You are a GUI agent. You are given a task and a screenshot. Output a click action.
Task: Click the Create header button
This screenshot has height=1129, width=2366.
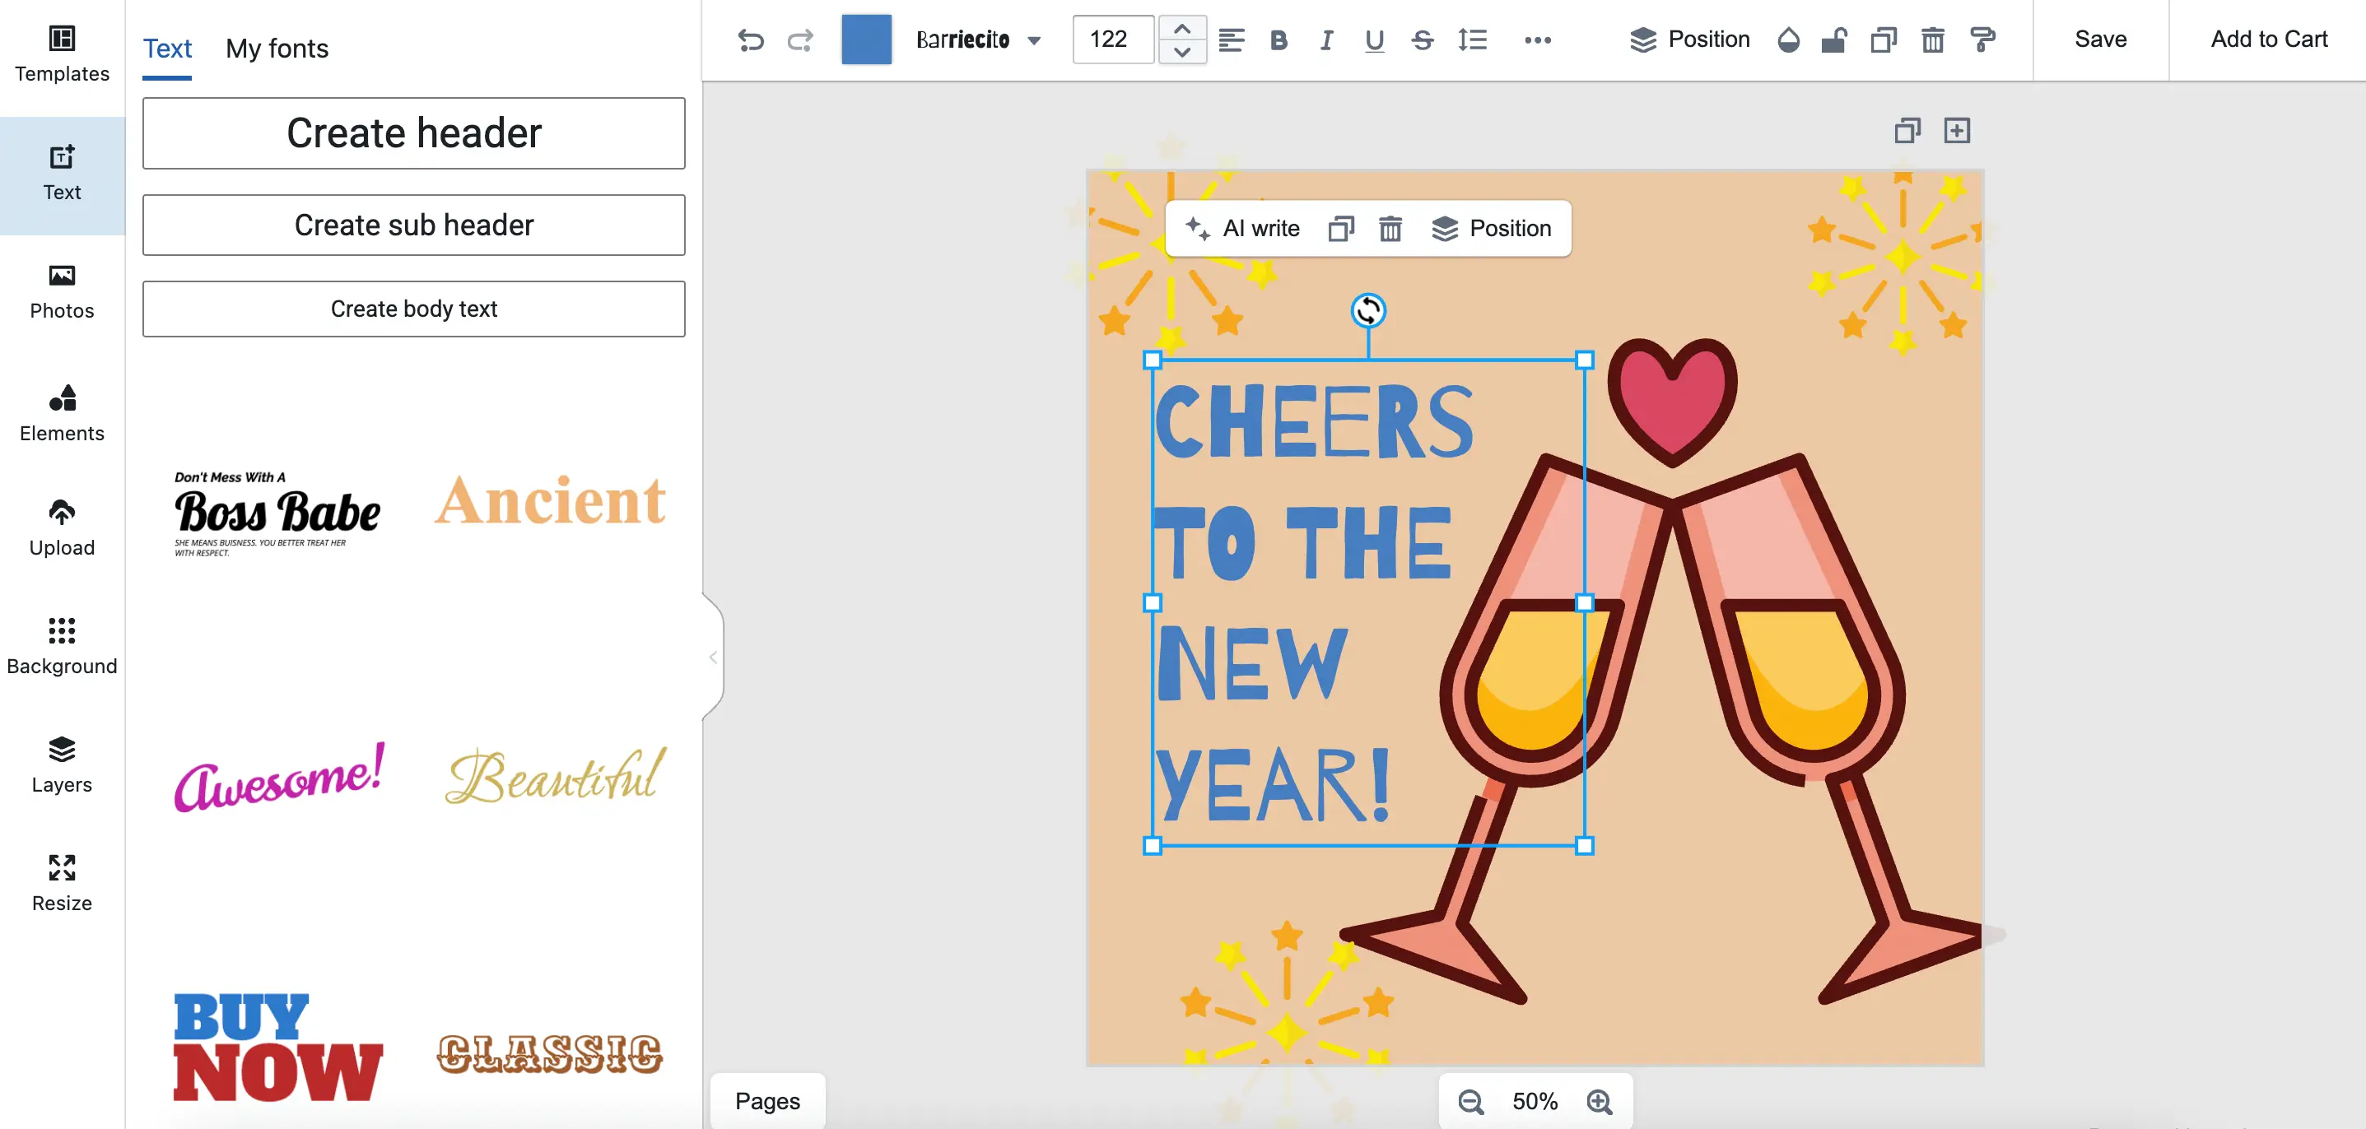(x=413, y=133)
